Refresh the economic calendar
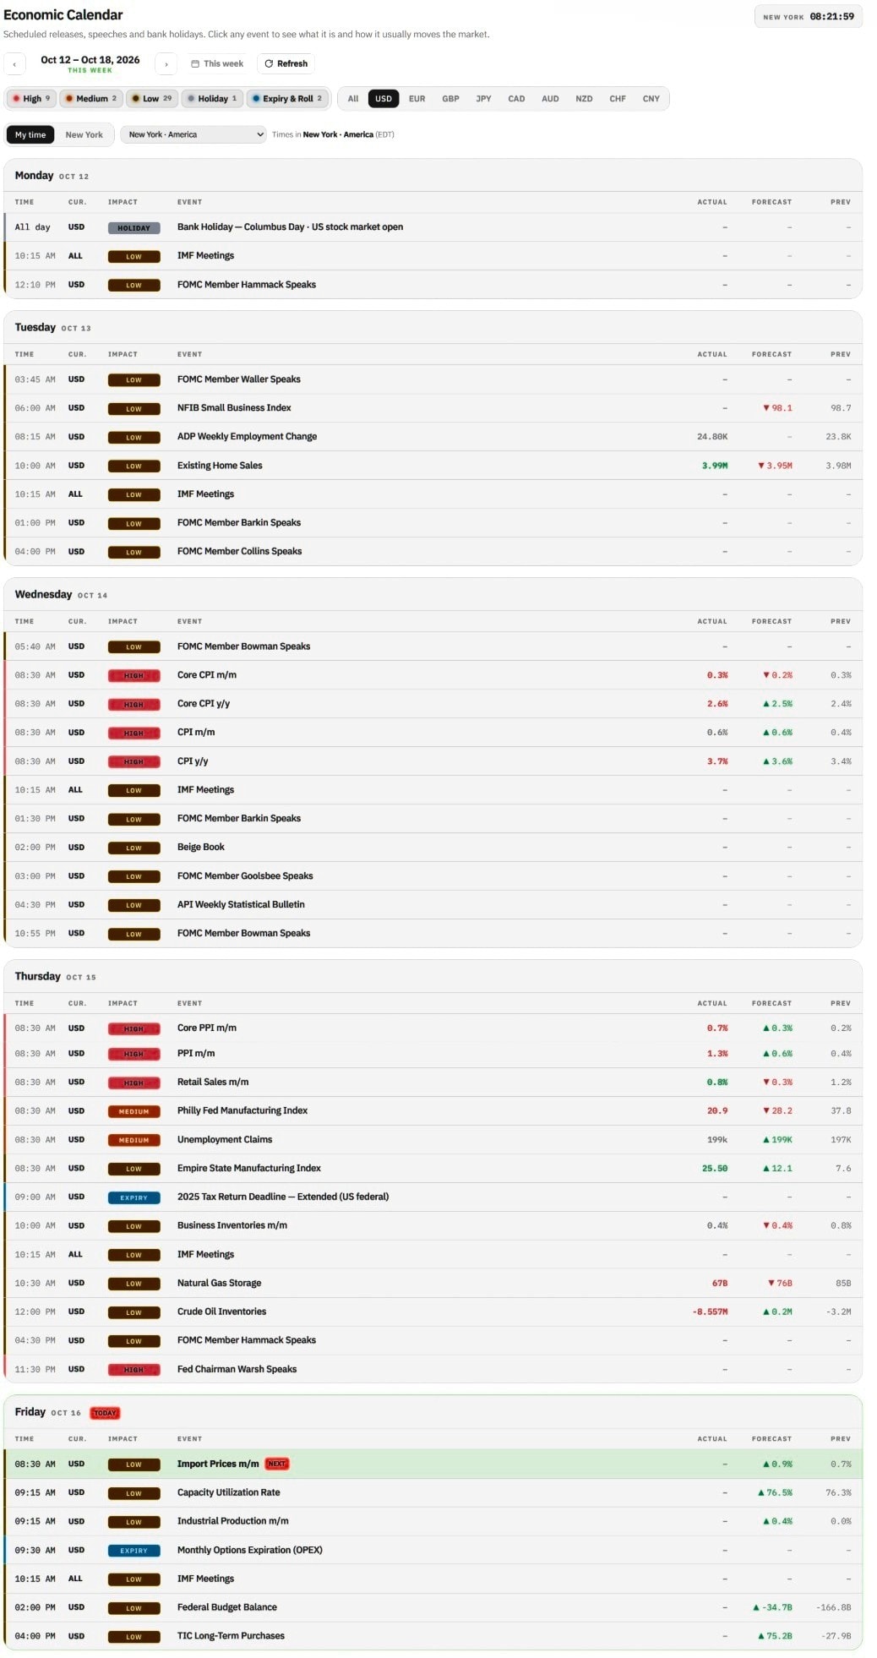This screenshot has width=877, height=1658. click(286, 64)
